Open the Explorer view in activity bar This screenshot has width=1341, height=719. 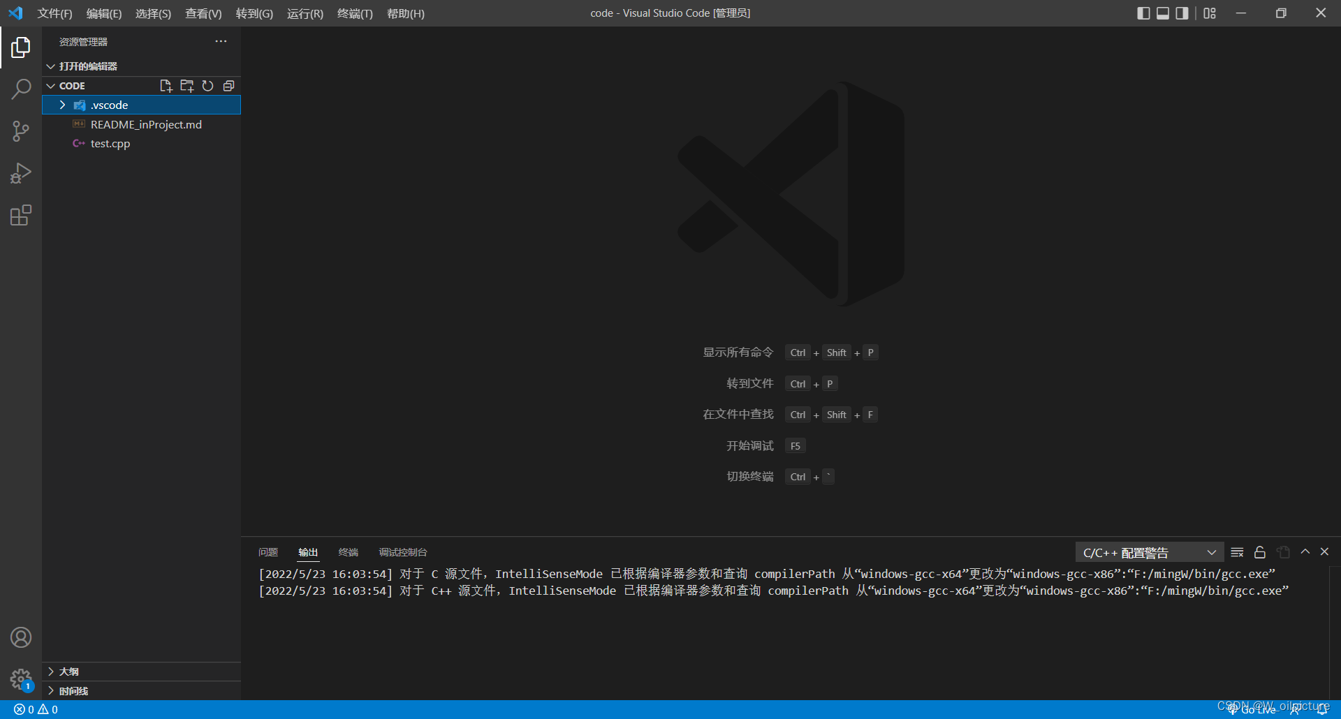pos(21,47)
